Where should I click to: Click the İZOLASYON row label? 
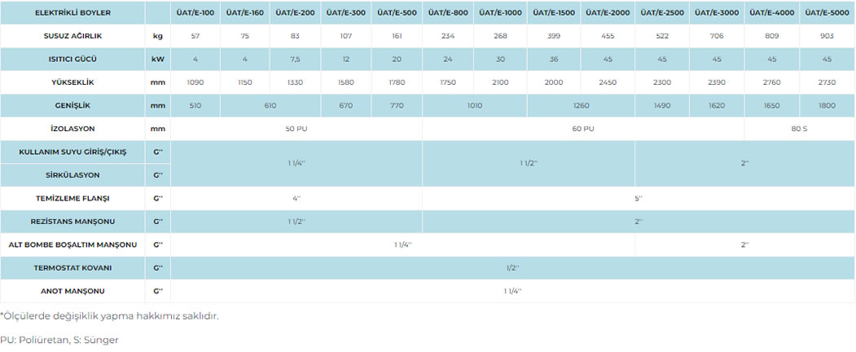pos(72,129)
